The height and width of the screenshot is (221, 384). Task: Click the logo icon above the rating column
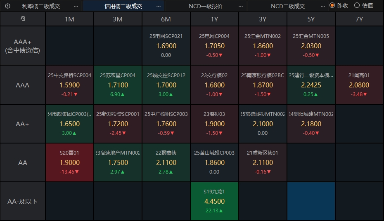(x=23, y=19)
